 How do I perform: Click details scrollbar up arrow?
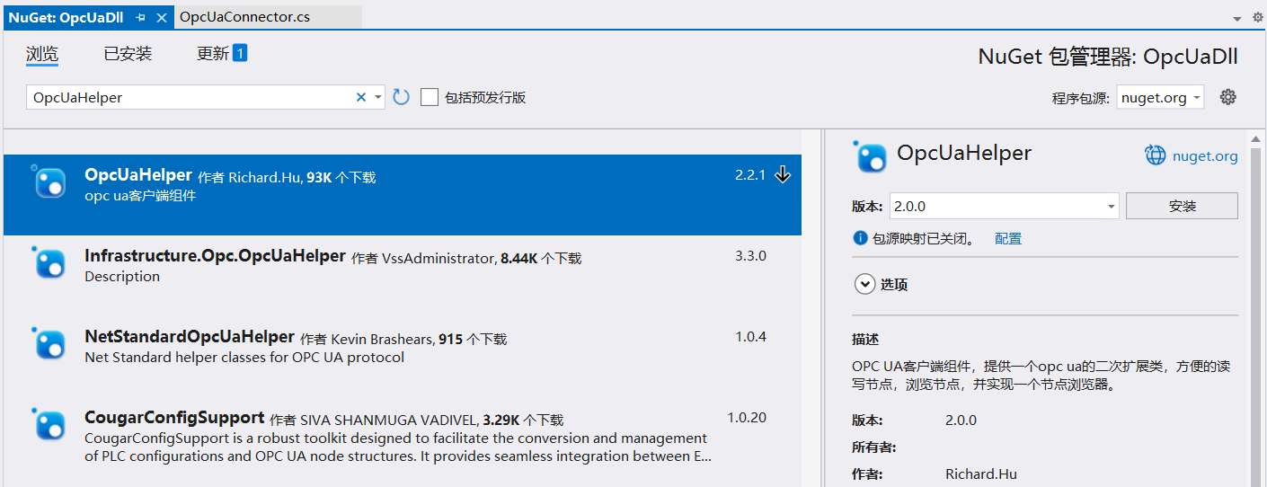point(1256,137)
